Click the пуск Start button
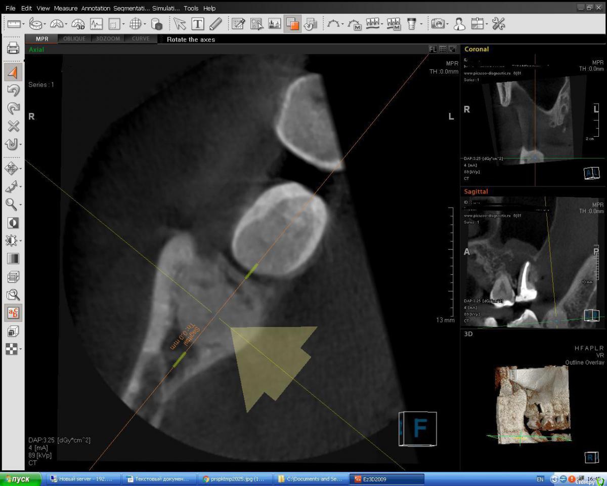Image resolution: width=607 pixels, height=486 pixels. pos(20,479)
